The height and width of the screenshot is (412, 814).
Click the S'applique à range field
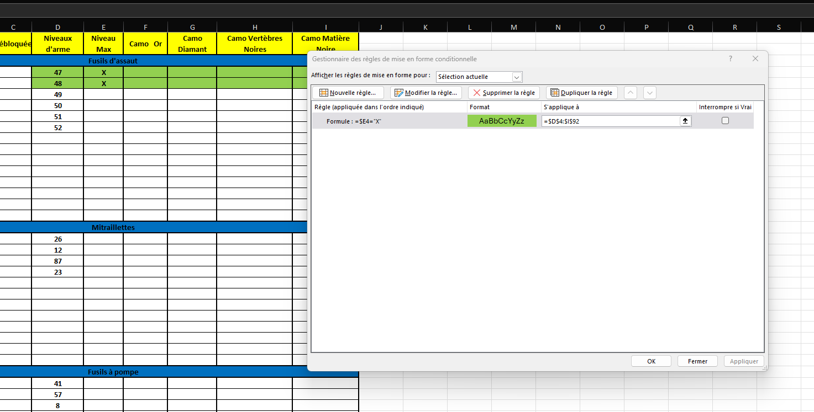(610, 121)
